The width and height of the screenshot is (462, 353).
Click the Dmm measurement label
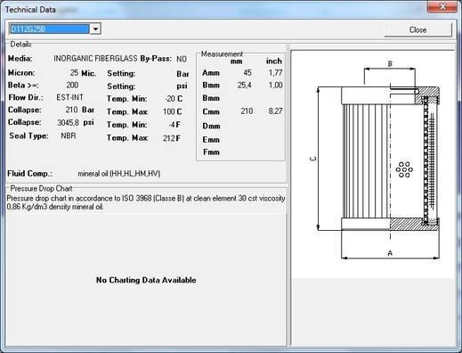click(x=211, y=126)
